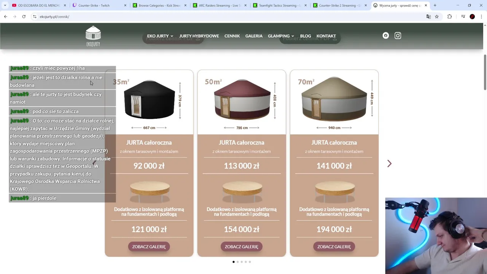Screen dimensions: 487x274
Task: Open the tab search dropdown arrow
Action: point(5,5)
